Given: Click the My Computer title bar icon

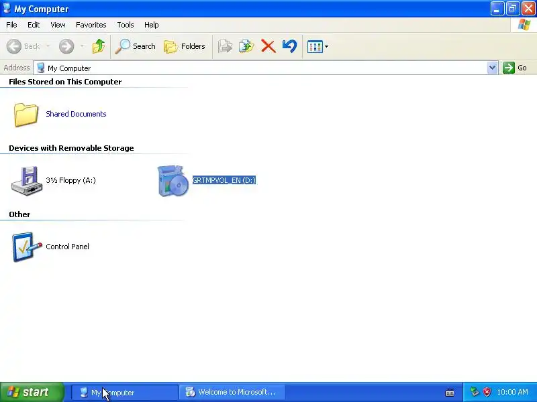Looking at the screenshot, I should (x=7, y=8).
